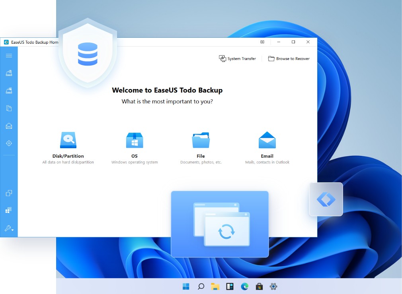Viewport: 402px width, 294px height.
Task: Open Widgets from taskbar
Action: (230, 286)
